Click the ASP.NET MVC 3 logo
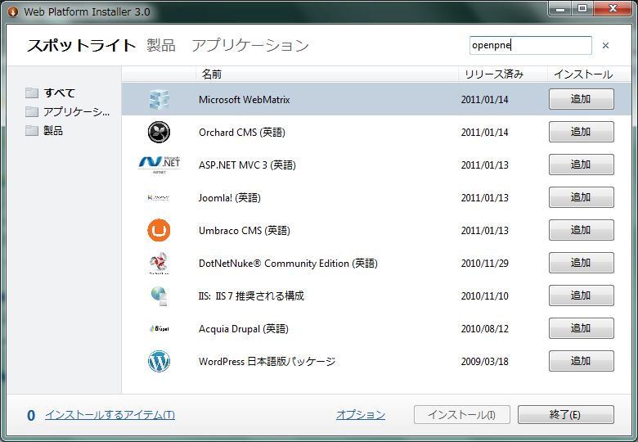Screen dimensions: 638x442 pos(159,165)
